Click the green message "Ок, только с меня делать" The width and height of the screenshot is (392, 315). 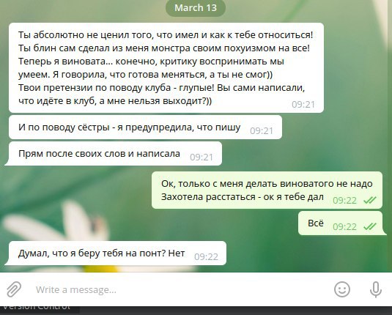click(267, 190)
